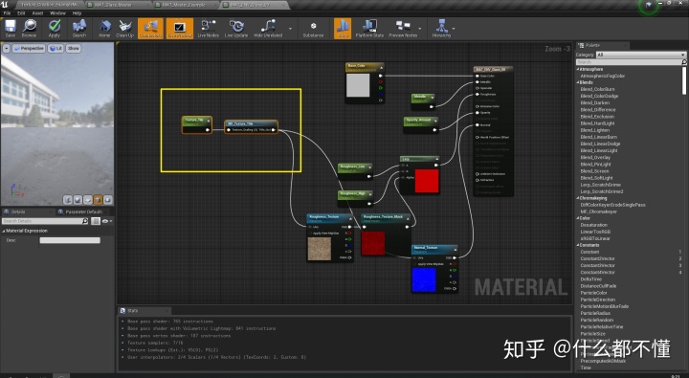The width and height of the screenshot is (689, 378).
Task: Run the Clean Up graph tool
Action: tap(124, 28)
